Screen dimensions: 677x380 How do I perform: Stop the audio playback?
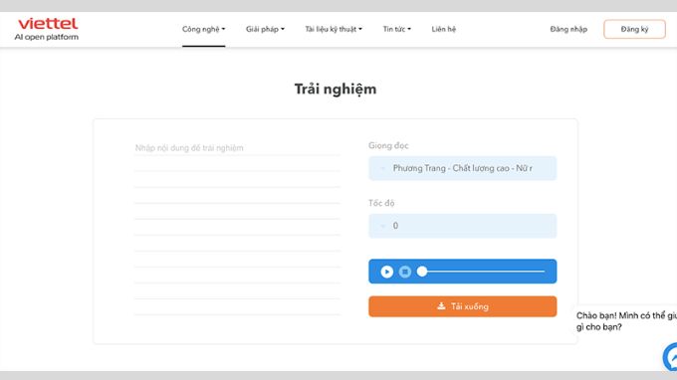pyautogui.click(x=405, y=272)
